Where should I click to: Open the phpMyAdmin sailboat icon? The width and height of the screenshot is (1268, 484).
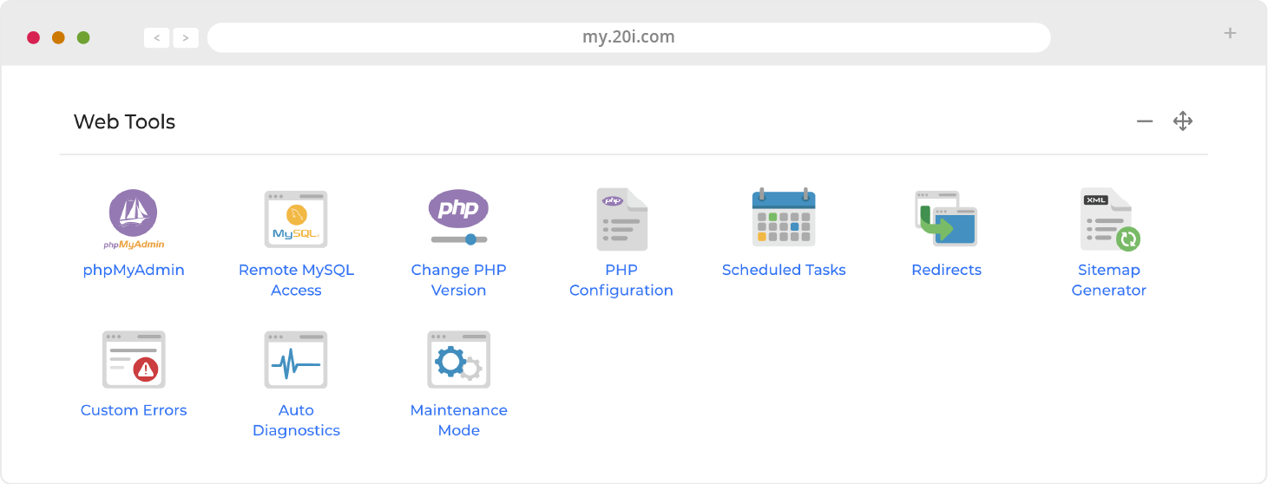[x=133, y=219]
